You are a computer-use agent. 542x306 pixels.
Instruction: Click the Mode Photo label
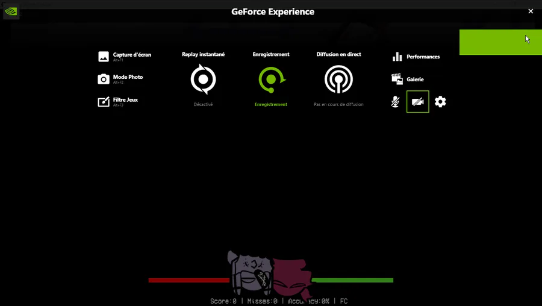point(128,77)
